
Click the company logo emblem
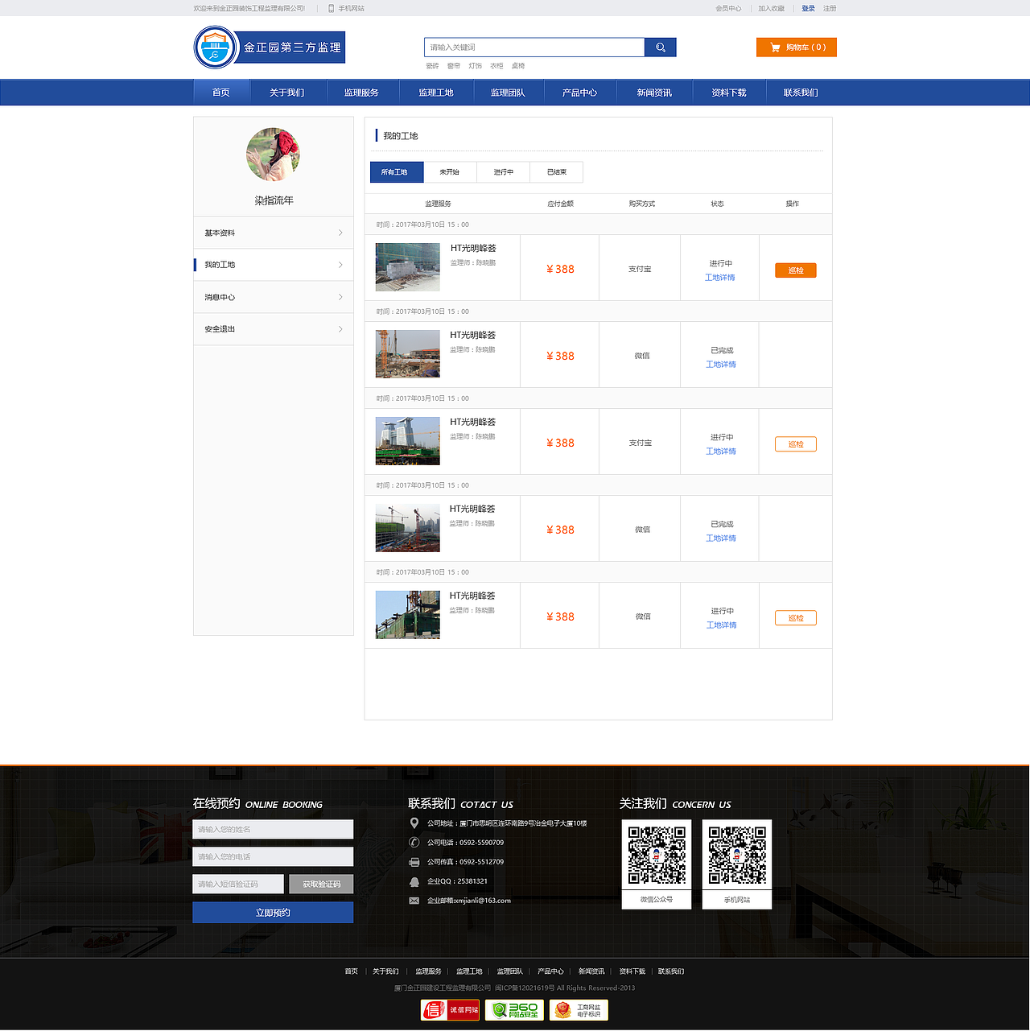pyautogui.click(x=215, y=47)
